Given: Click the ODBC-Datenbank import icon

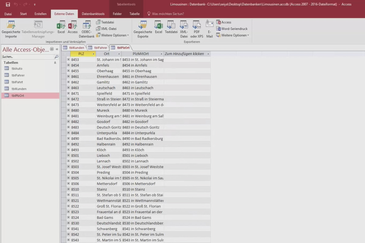Looking at the screenshot, I should click(87, 29).
